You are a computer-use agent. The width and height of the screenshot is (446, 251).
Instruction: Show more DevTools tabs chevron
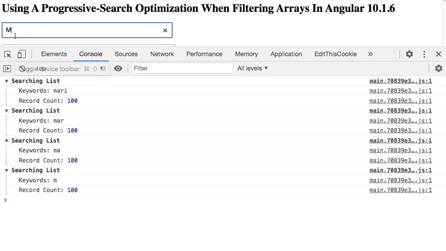(x=370, y=54)
